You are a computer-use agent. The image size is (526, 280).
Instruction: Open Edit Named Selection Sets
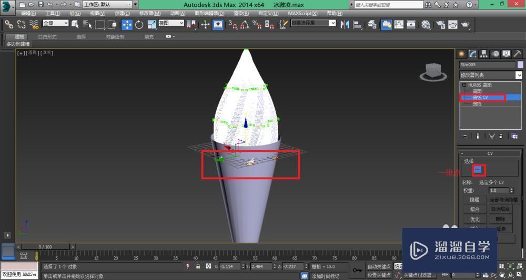(x=284, y=25)
